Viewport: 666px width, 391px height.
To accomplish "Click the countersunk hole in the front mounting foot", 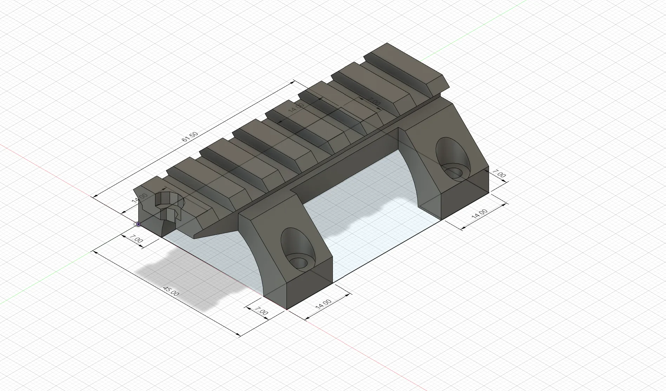I will (298, 250).
